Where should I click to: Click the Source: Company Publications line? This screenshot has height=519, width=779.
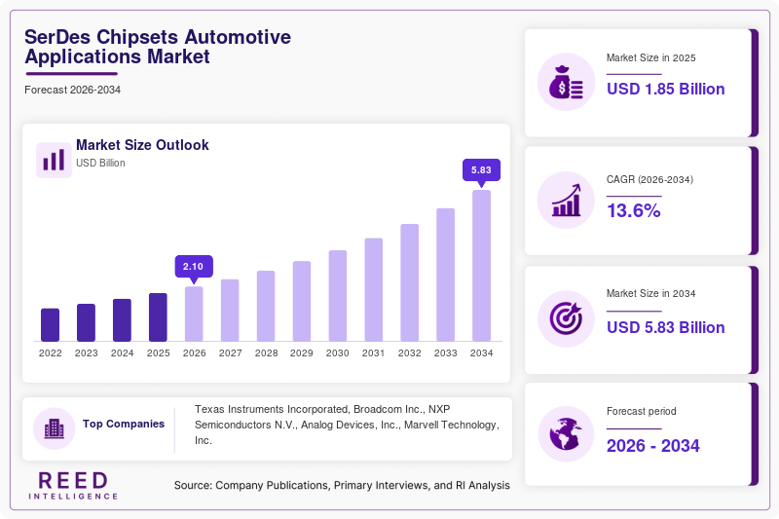(x=342, y=485)
